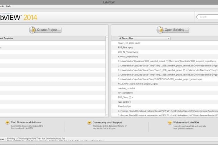Viewport: 218px width, 145px height.
Task: Click the Open Existing button label
Action: coord(174,30)
